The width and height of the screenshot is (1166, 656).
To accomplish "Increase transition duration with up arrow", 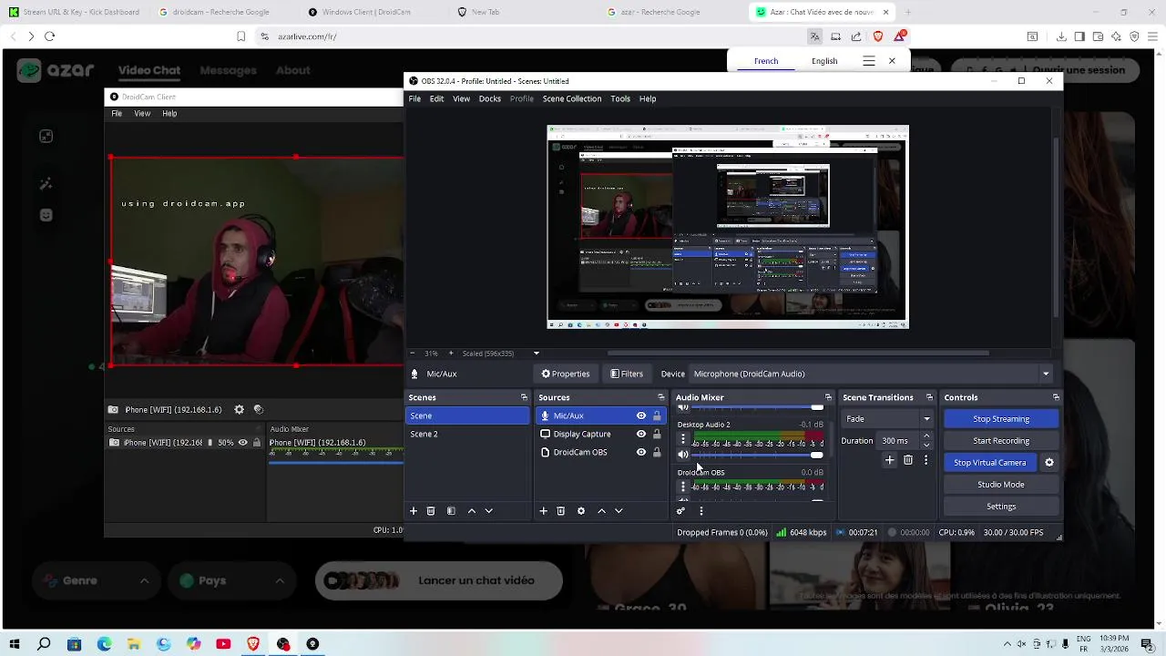I will [x=926, y=436].
